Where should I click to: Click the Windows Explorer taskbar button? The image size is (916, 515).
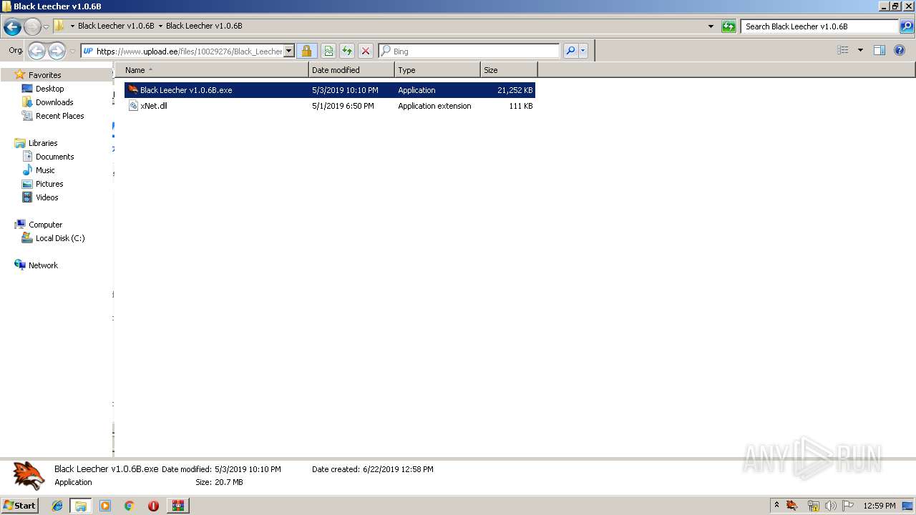tap(81, 506)
